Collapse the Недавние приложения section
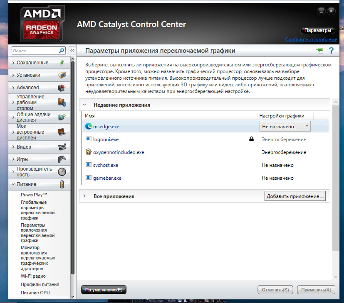Viewport: 344px width, 303px height. [84, 105]
